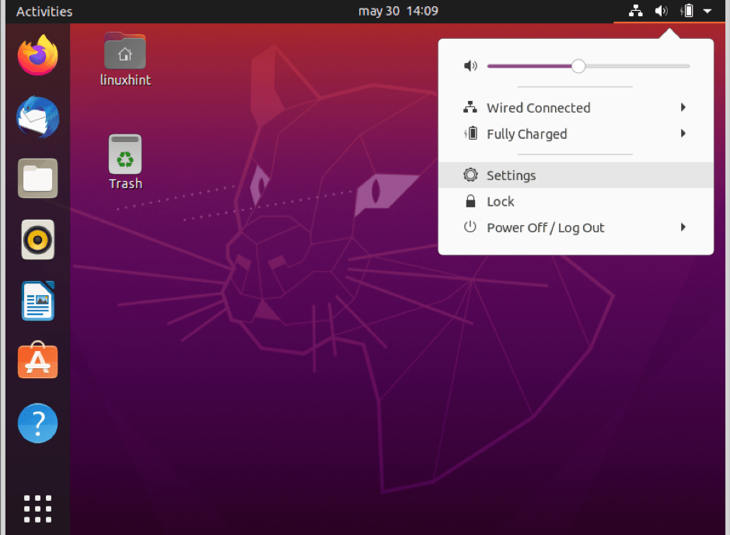Select the Fully Charged entry
This screenshot has width=730, height=535.
[576, 134]
